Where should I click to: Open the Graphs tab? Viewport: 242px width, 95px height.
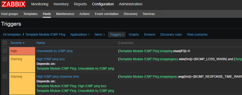[x=134, y=35]
